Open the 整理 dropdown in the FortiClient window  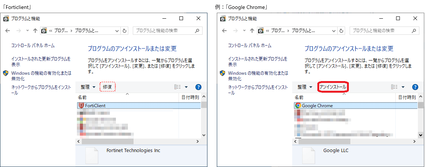pos(88,87)
